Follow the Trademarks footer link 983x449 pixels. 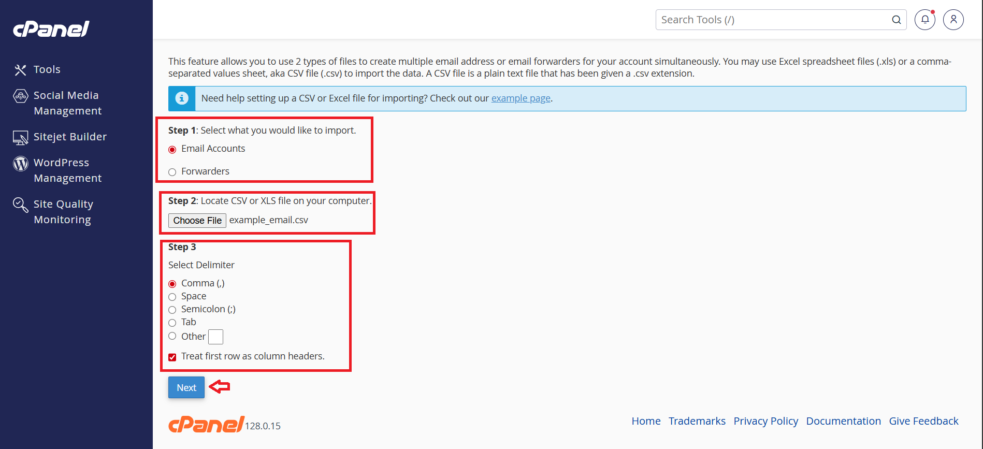click(697, 421)
